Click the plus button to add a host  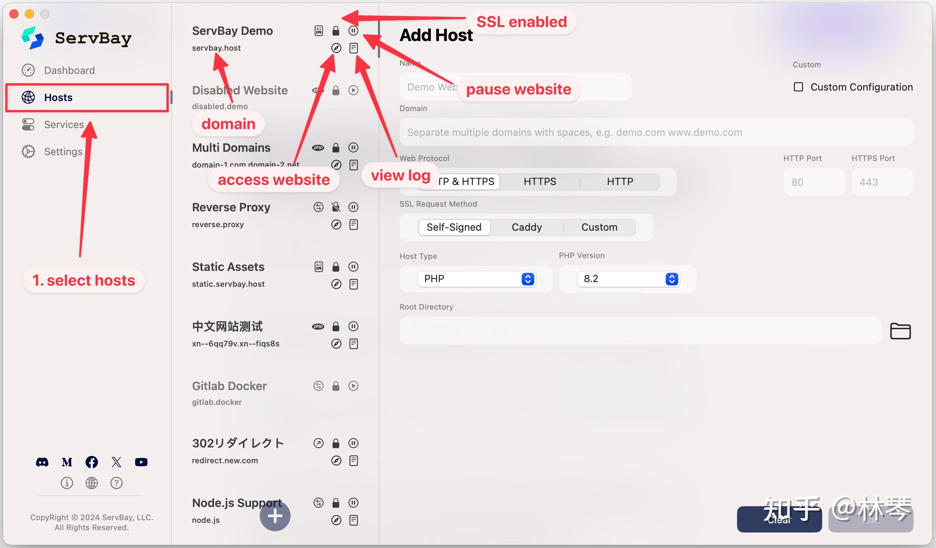(x=275, y=515)
